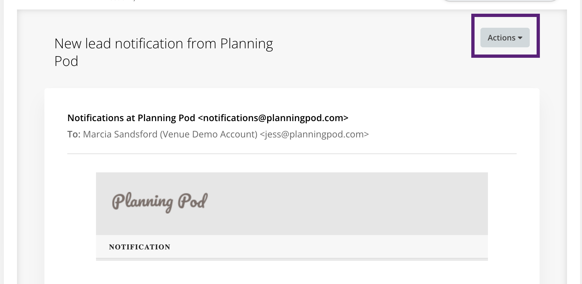
Task: Select recipient name Marcia Sandsford
Action: [120, 134]
